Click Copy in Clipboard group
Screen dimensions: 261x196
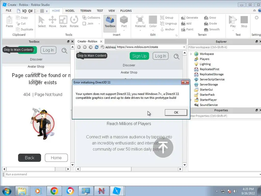pyautogui.click(x=22, y=18)
